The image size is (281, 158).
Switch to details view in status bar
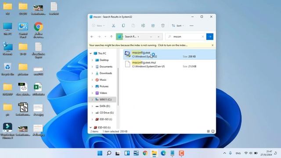(x=208, y=131)
